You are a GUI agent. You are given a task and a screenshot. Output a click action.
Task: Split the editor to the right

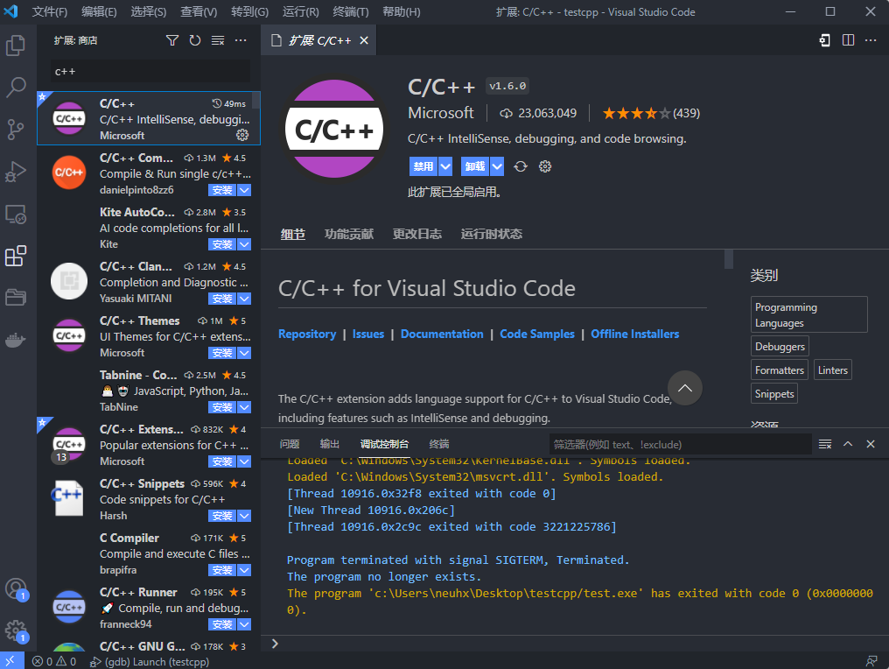pyautogui.click(x=848, y=40)
